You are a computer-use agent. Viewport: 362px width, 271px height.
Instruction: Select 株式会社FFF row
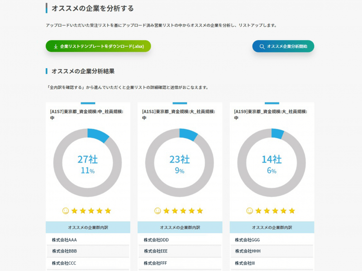coord(180,263)
